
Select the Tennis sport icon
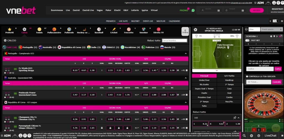click(x=39, y=29)
